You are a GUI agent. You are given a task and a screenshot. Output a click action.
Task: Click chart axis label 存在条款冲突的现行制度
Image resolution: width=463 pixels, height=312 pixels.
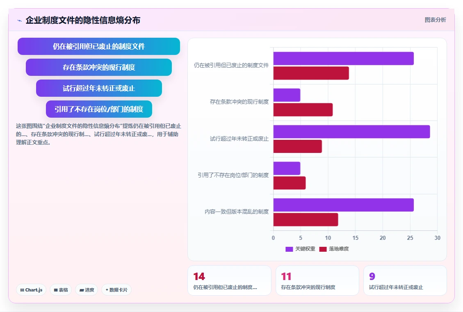click(239, 102)
